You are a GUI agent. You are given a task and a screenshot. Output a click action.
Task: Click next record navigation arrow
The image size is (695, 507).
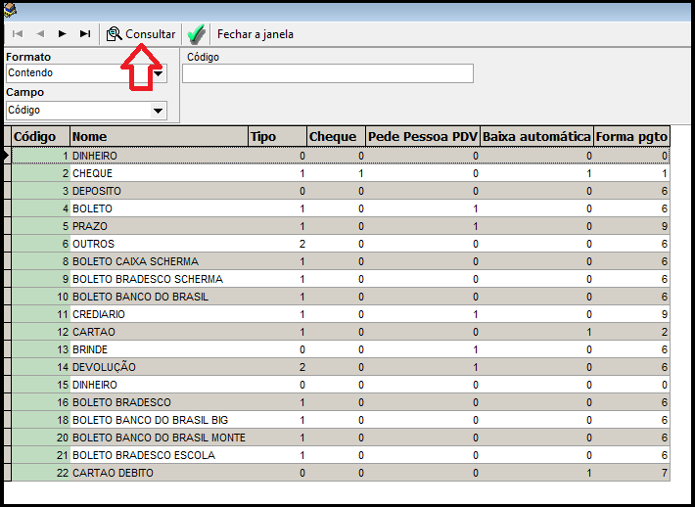tap(63, 33)
